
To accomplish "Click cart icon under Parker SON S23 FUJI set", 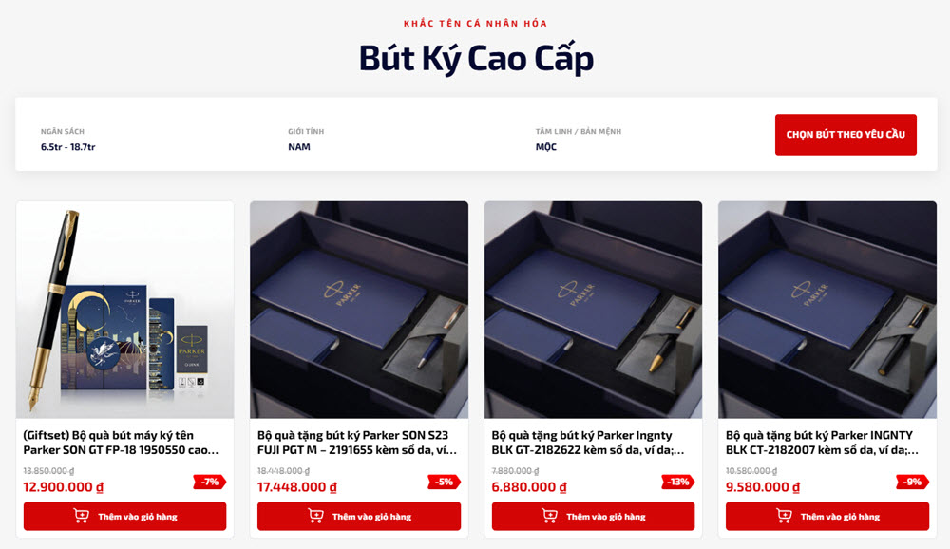I will (315, 516).
